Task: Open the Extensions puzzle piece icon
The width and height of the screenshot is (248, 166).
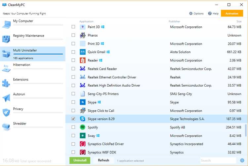Action: 6,83
